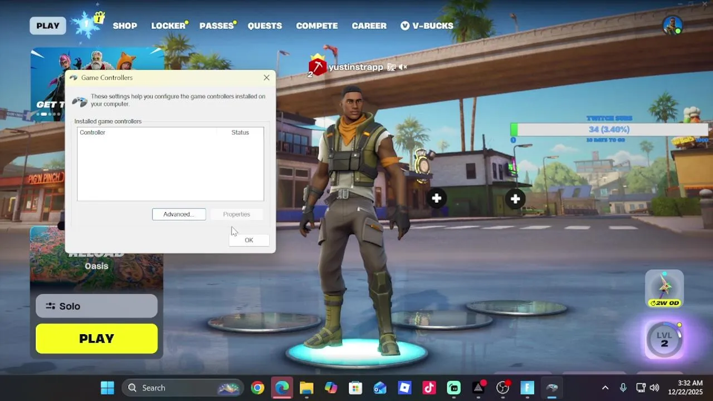The width and height of the screenshot is (713, 401).
Task: Open Google Chrome from the taskbar
Action: [x=257, y=388]
